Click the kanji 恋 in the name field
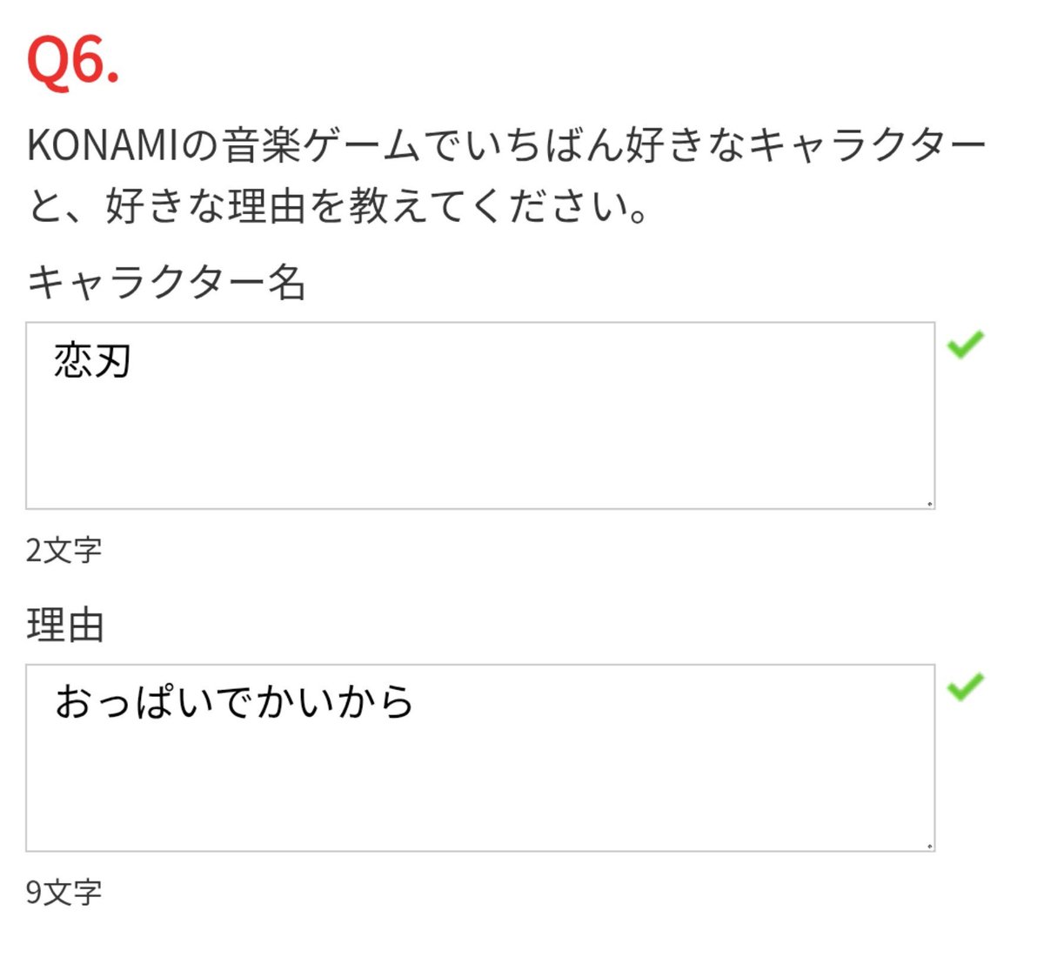The height and width of the screenshot is (971, 1044). coord(73,360)
